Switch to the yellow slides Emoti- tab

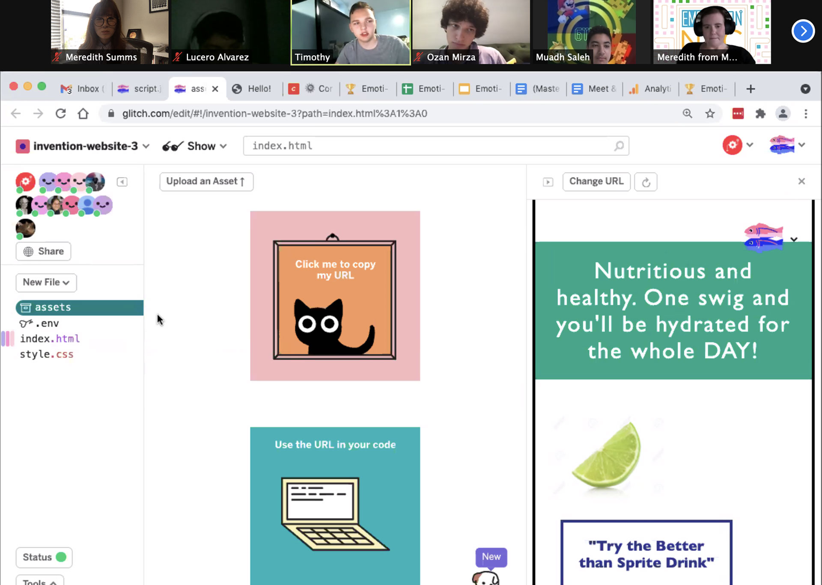480,89
